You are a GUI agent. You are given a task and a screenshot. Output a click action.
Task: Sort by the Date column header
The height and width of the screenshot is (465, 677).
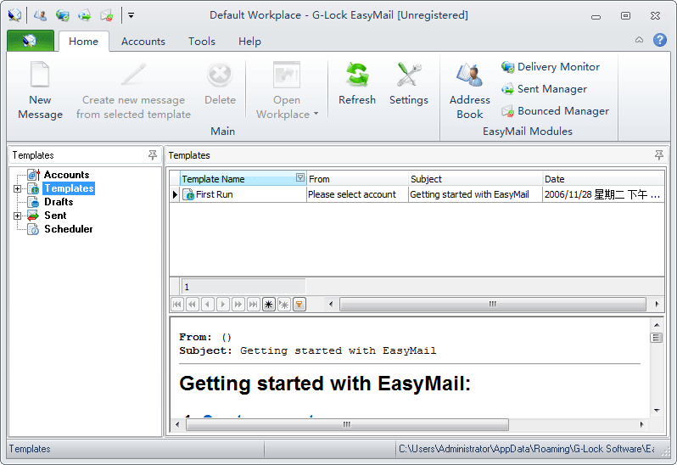[x=603, y=179]
